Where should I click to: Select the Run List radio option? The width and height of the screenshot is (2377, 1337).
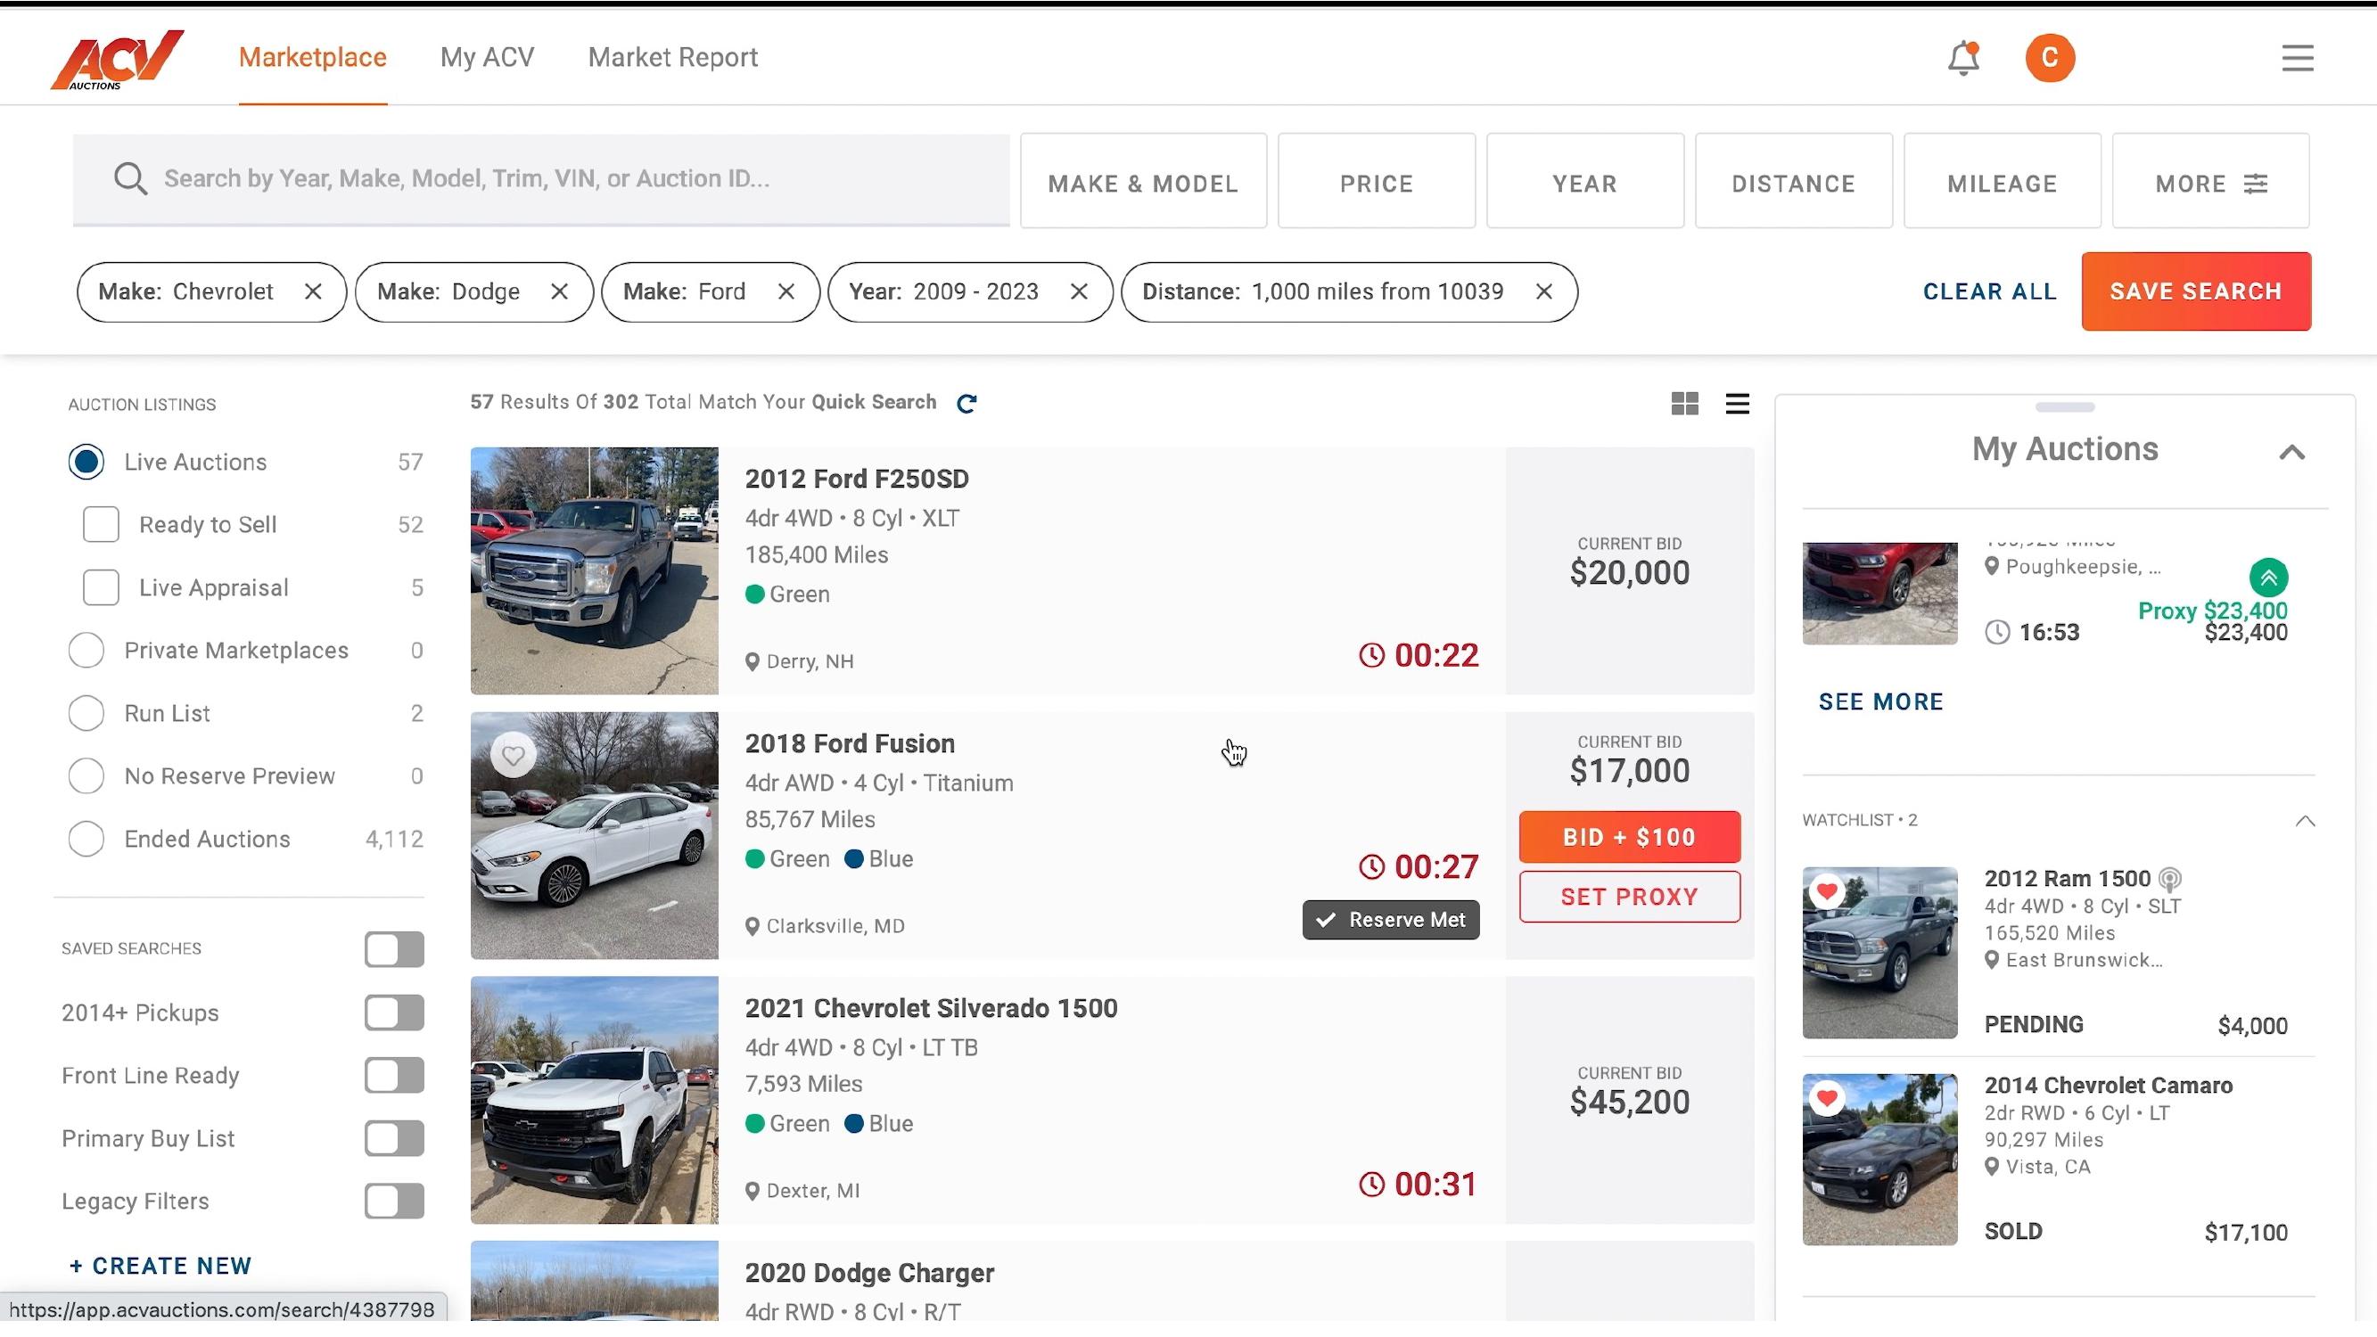[x=86, y=713]
